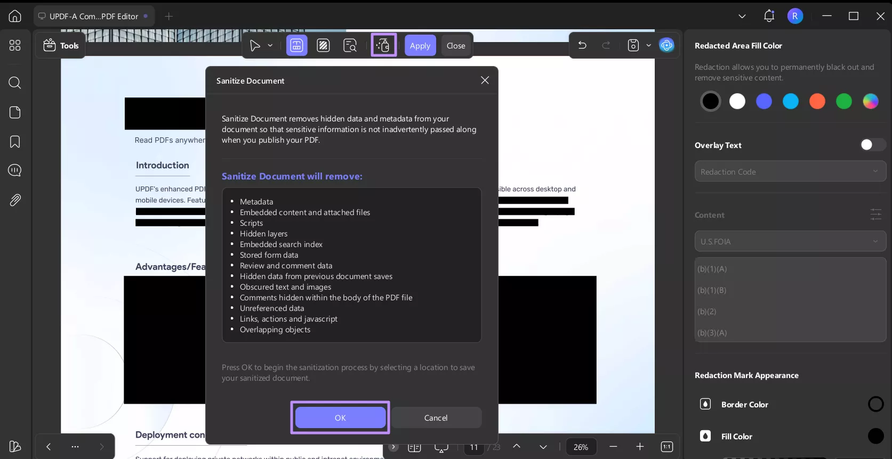Viewport: 892px width, 459px height.
Task: Toggle the Overlay Text switch
Action: coord(872,145)
